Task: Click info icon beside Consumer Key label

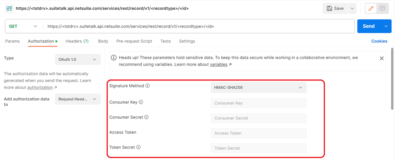Action: (141, 102)
